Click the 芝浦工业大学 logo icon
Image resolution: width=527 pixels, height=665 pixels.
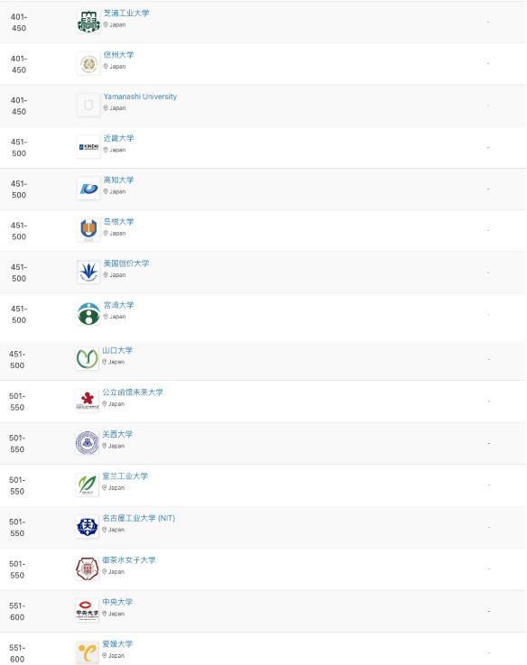[88, 22]
